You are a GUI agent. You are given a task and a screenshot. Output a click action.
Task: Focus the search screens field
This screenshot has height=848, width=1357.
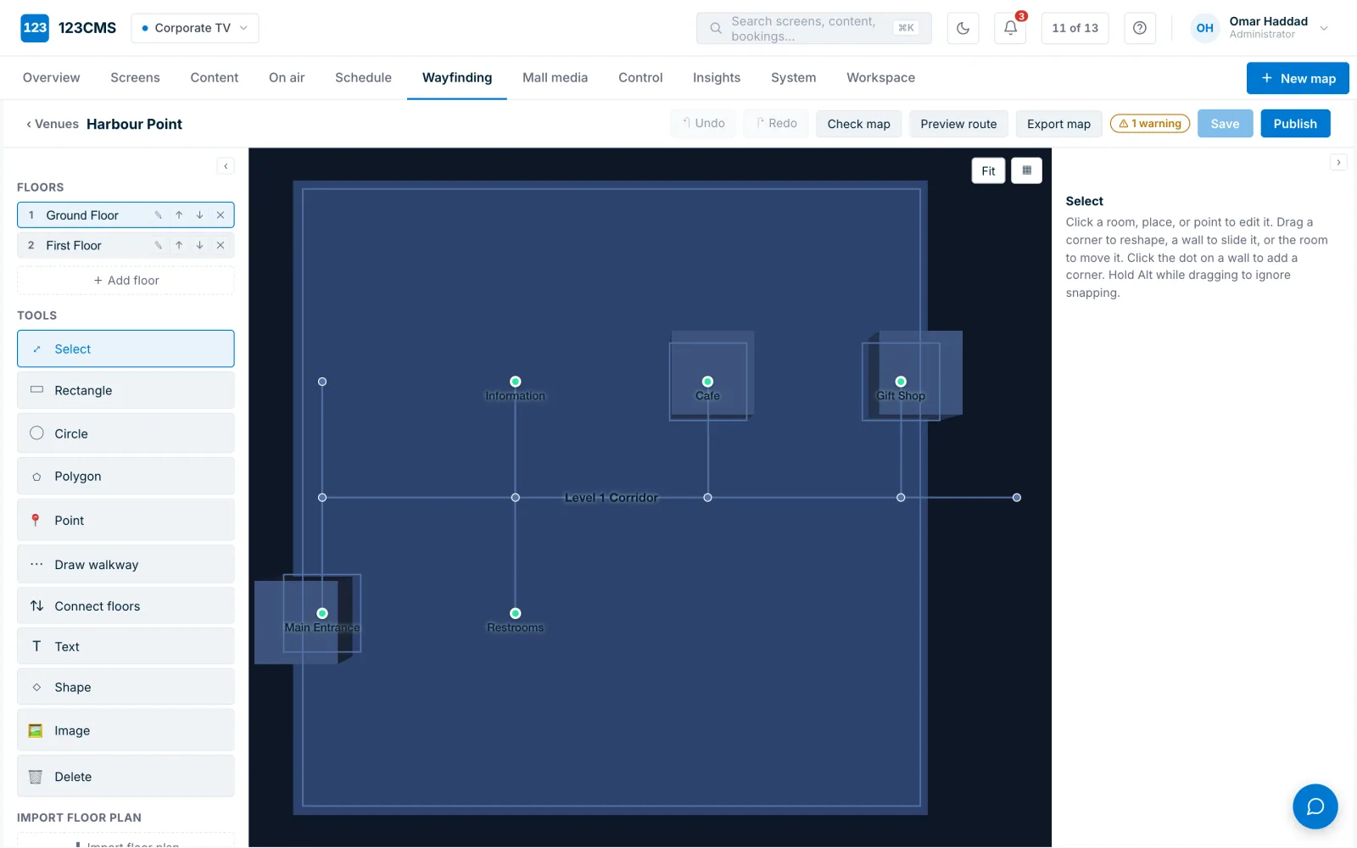pyautogui.click(x=813, y=28)
